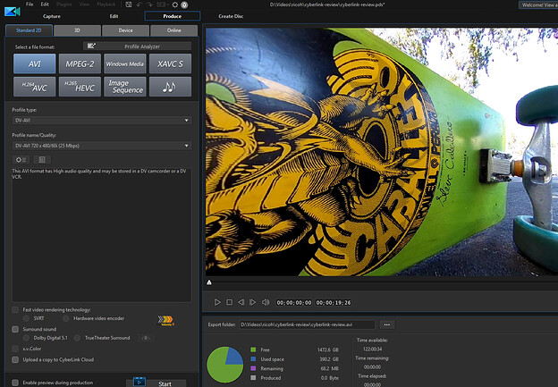Check Upload a copy to CyberLink Cloud

pyautogui.click(x=15, y=359)
